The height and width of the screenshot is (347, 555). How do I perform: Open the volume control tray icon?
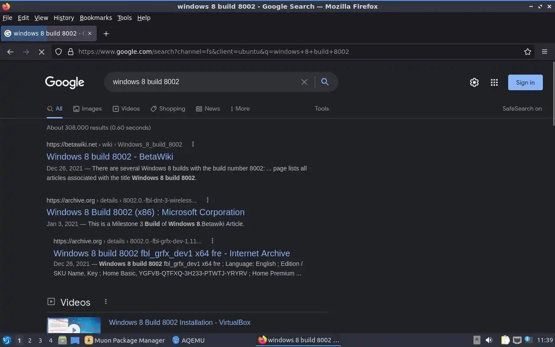tap(489, 340)
